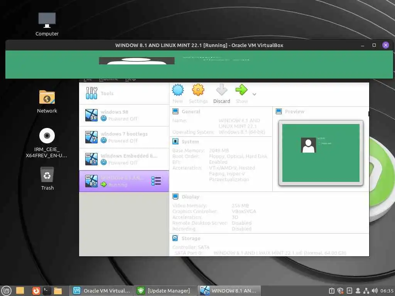The height and width of the screenshot is (296, 395).
Task: Open the Linux Mint start menu
Action: [6, 291]
